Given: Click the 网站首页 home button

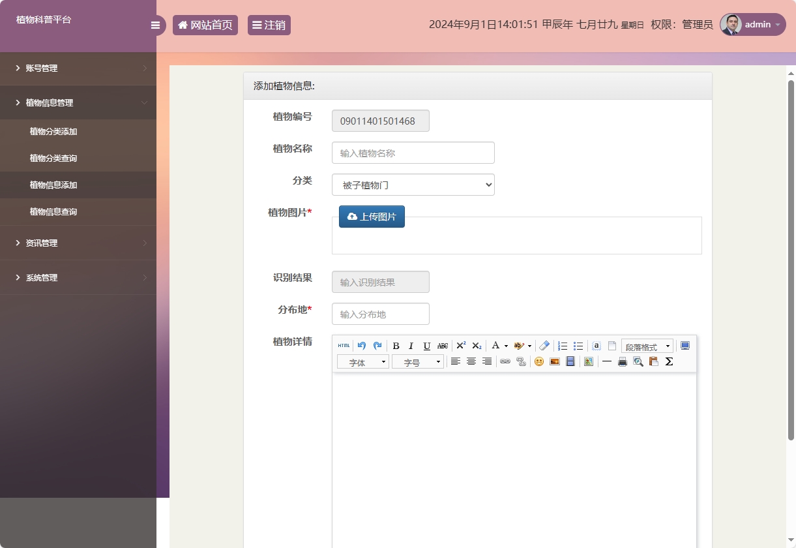Looking at the screenshot, I should coord(205,25).
